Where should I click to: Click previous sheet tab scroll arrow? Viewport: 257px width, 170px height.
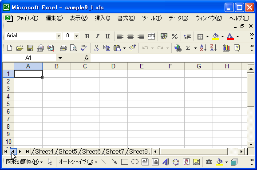coord(13,151)
